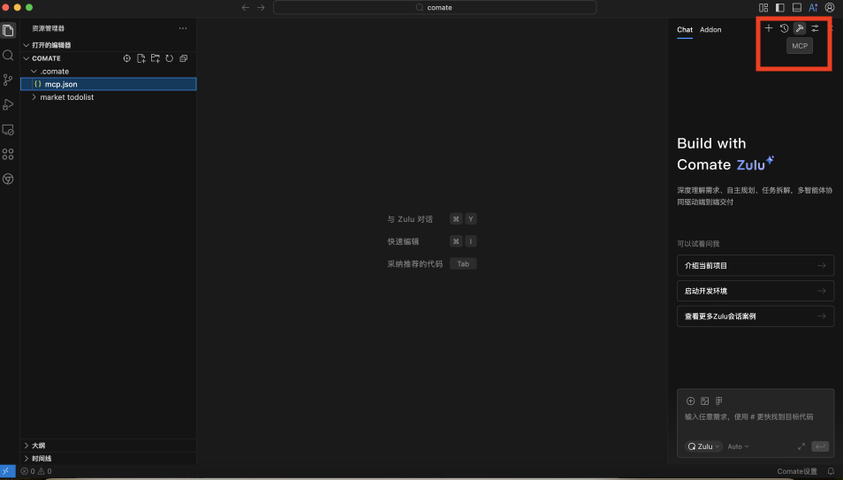Create a new file in COMATE folder
This screenshot has width=843, height=480.
(140, 58)
